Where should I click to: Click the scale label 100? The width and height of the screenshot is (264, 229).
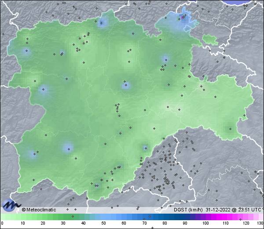click(205, 223)
